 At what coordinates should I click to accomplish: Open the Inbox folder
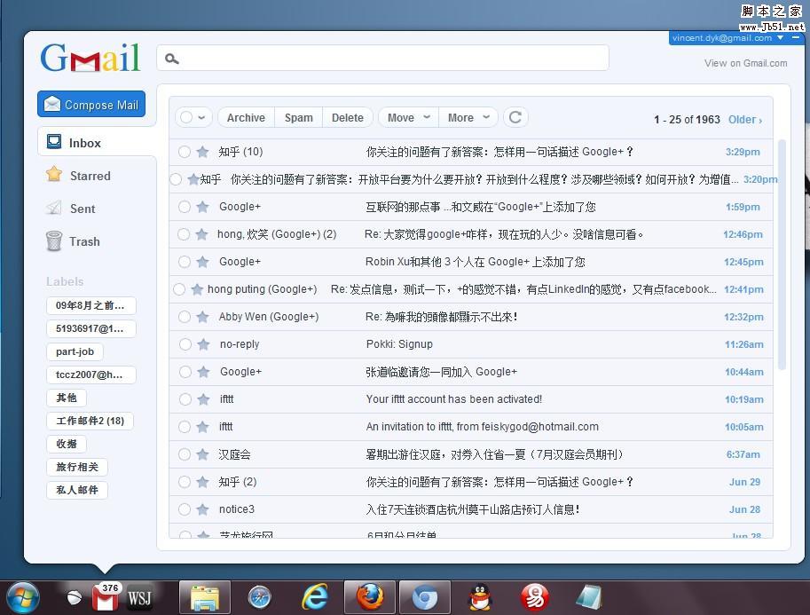tap(97, 142)
